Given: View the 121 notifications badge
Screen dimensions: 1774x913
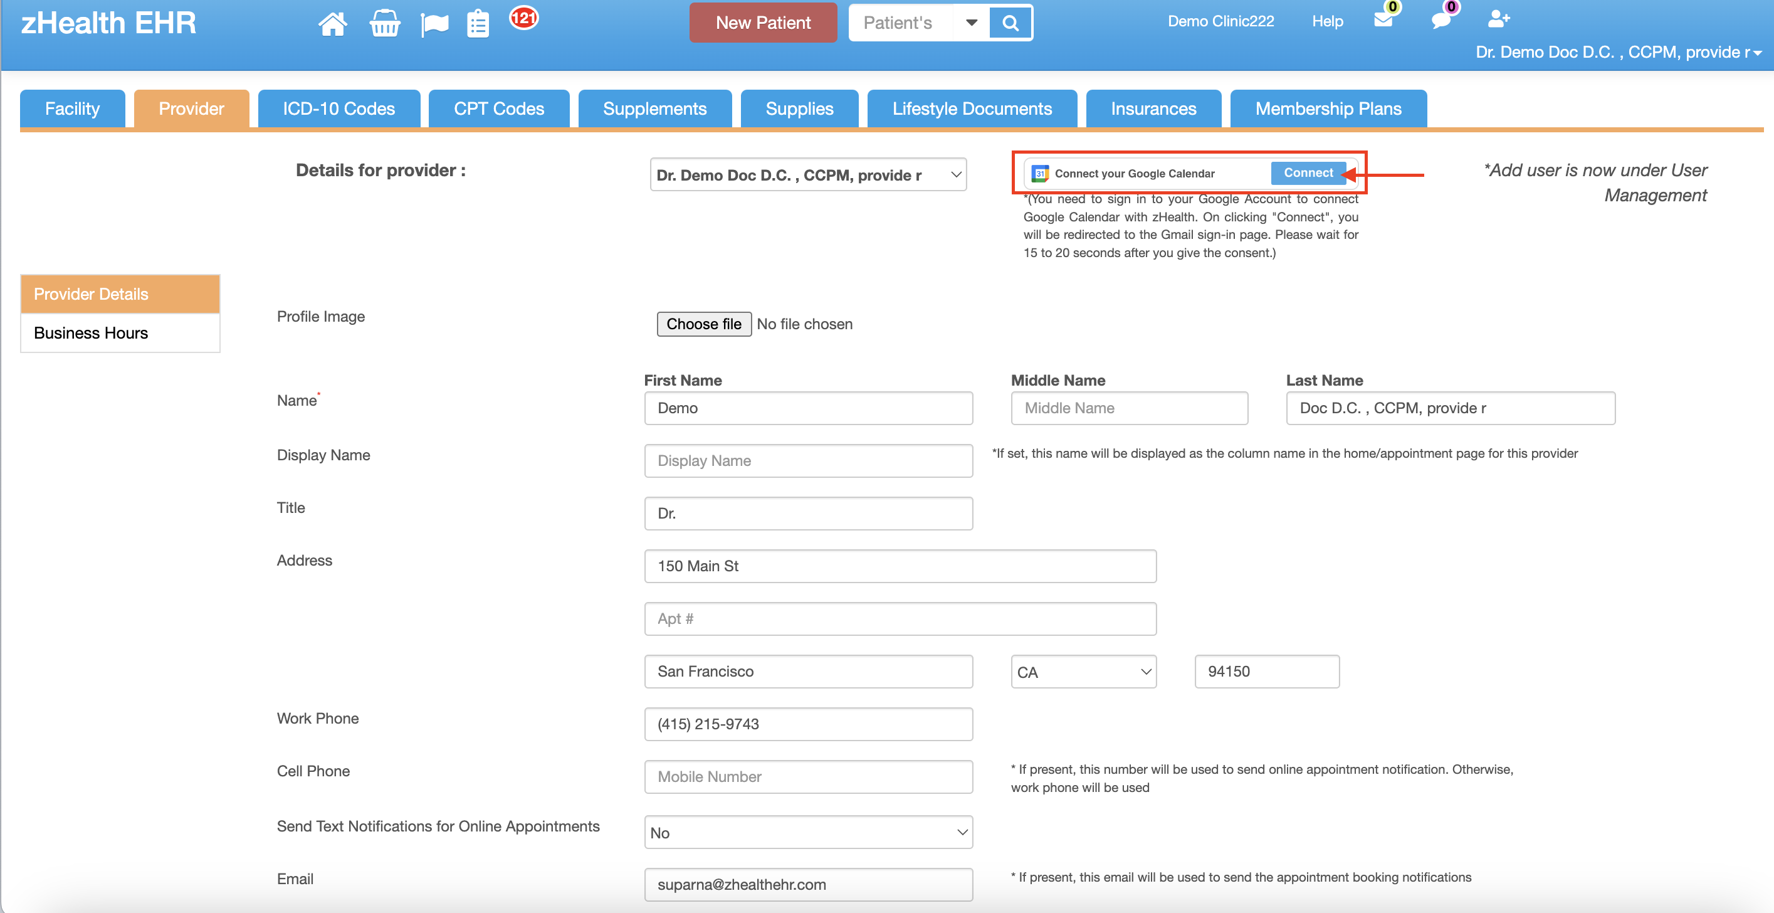Looking at the screenshot, I should coord(523,18).
